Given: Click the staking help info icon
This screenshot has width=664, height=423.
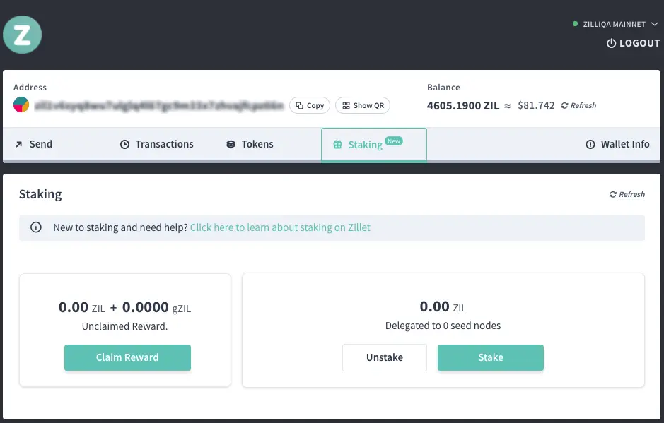Looking at the screenshot, I should 36,227.
